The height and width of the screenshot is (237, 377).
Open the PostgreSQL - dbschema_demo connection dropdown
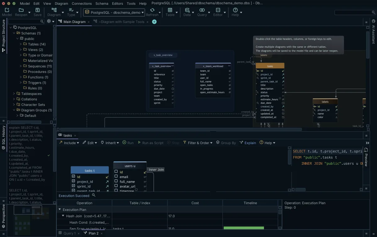(114, 13)
